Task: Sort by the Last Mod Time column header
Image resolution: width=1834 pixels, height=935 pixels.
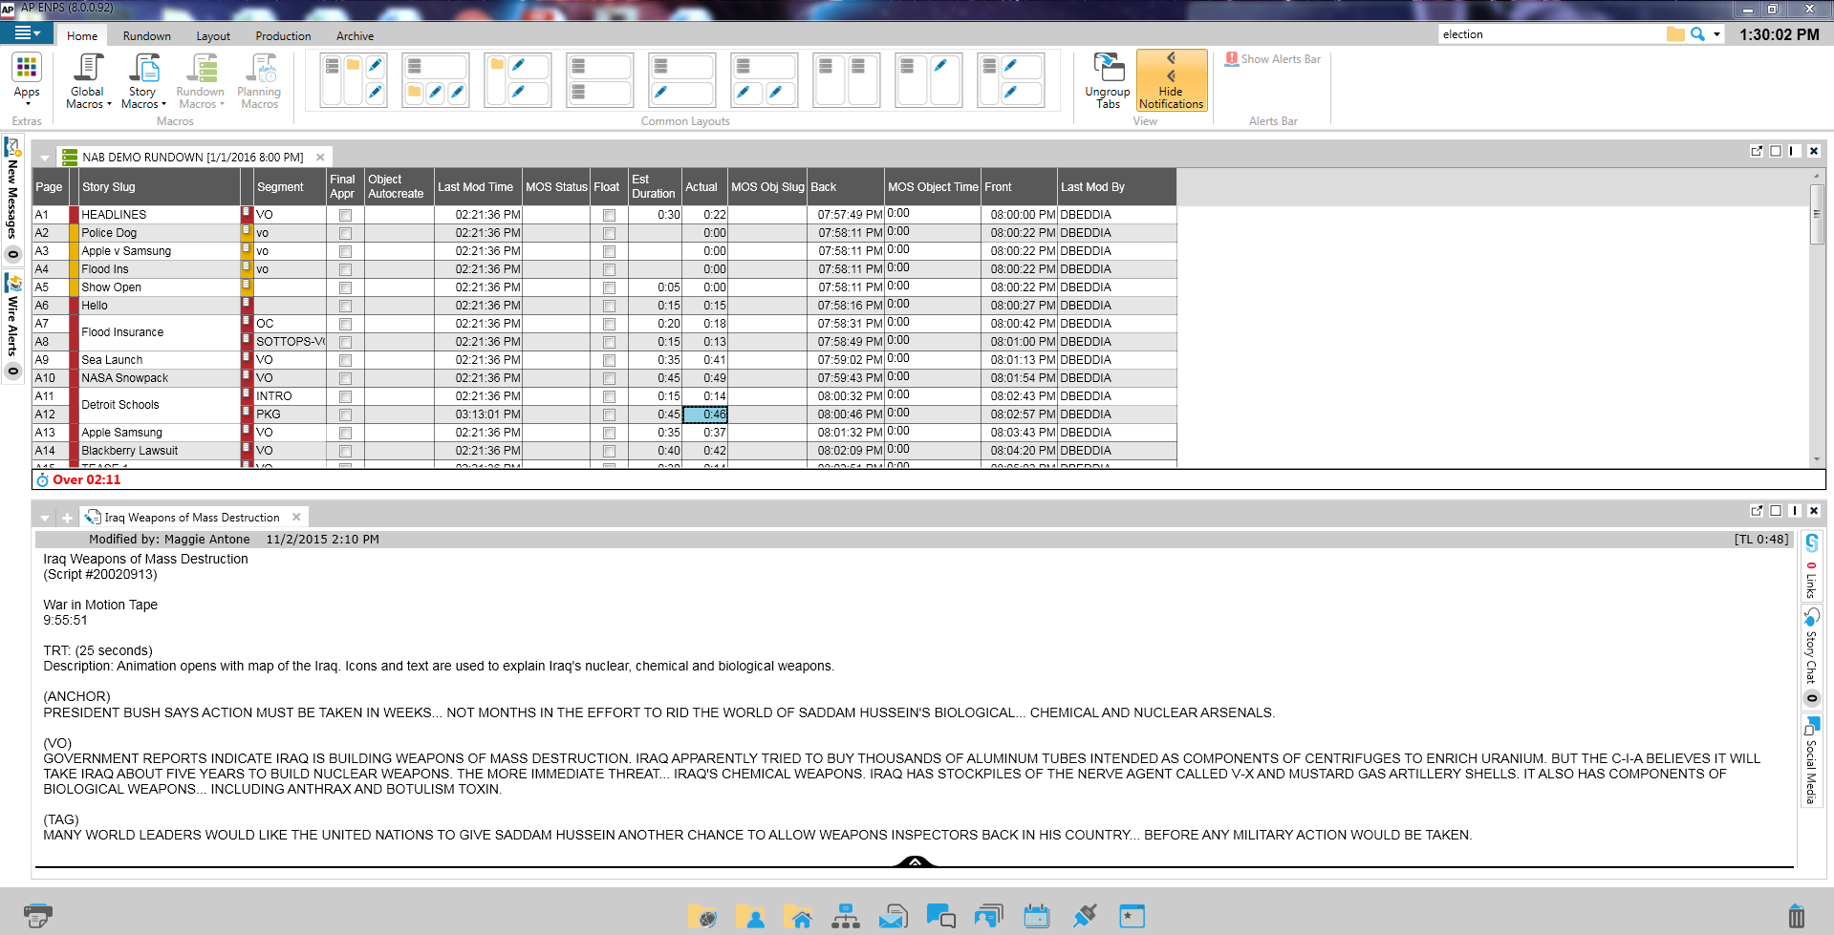Action: coord(477,187)
